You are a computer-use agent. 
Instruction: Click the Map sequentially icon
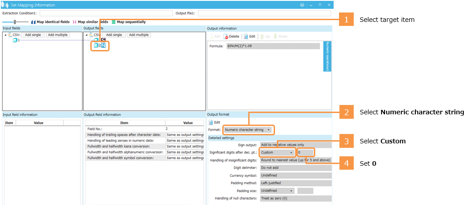pyautogui.click(x=114, y=22)
